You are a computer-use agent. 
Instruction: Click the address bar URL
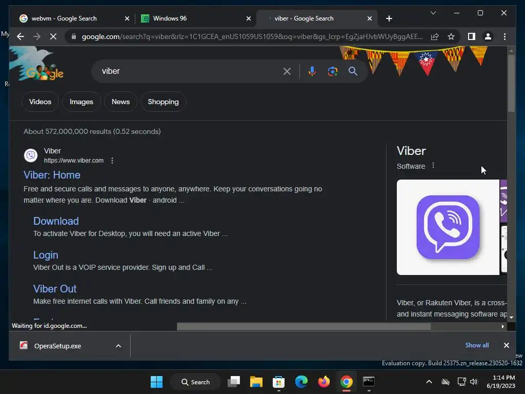[252, 36]
